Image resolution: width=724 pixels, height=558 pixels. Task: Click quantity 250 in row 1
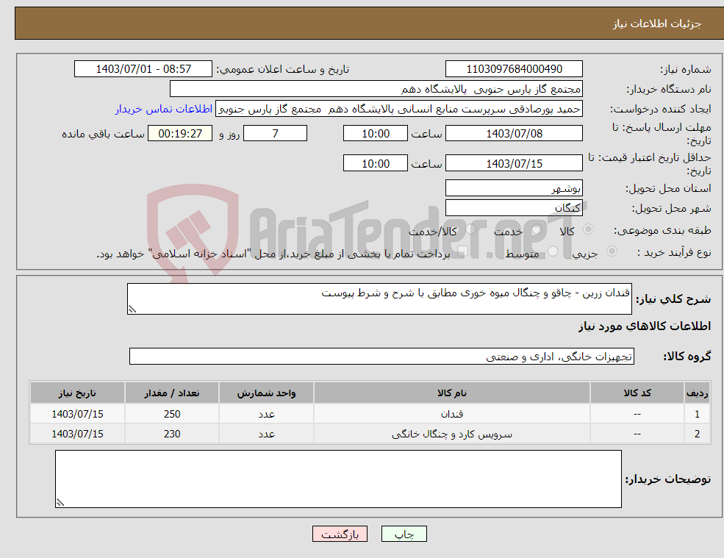[172, 414]
